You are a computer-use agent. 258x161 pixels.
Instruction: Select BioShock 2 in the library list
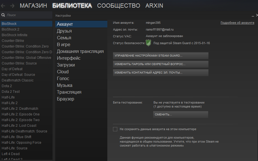coord(26,29)
